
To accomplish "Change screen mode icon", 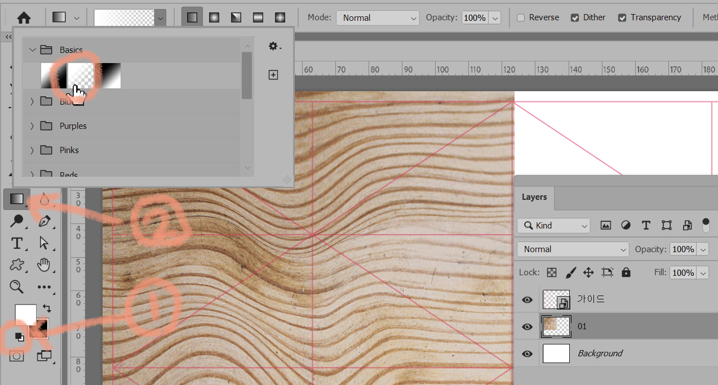I will (44, 356).
